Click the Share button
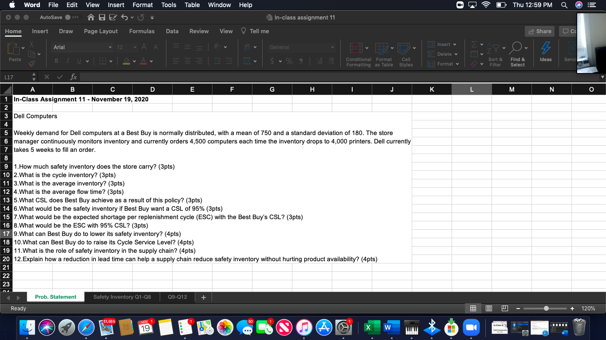Screen dimensions: 606x340 (x=539, y=31)
